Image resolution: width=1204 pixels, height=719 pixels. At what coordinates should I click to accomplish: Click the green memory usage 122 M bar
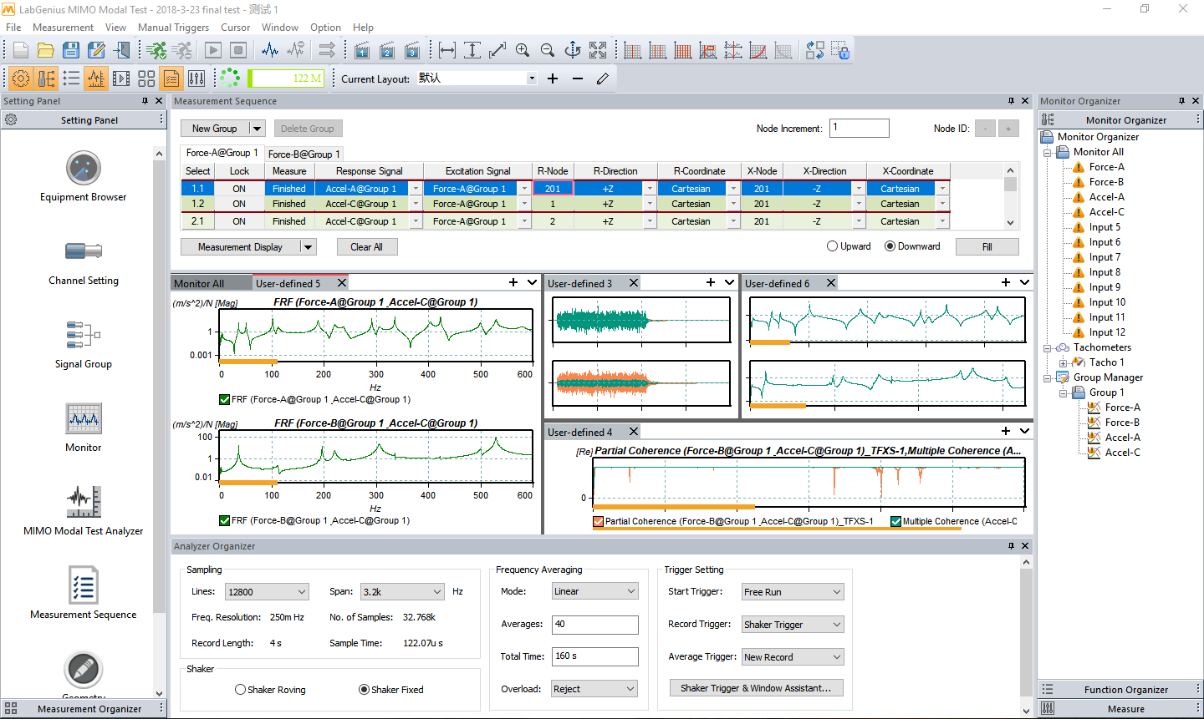click(286, 78)
